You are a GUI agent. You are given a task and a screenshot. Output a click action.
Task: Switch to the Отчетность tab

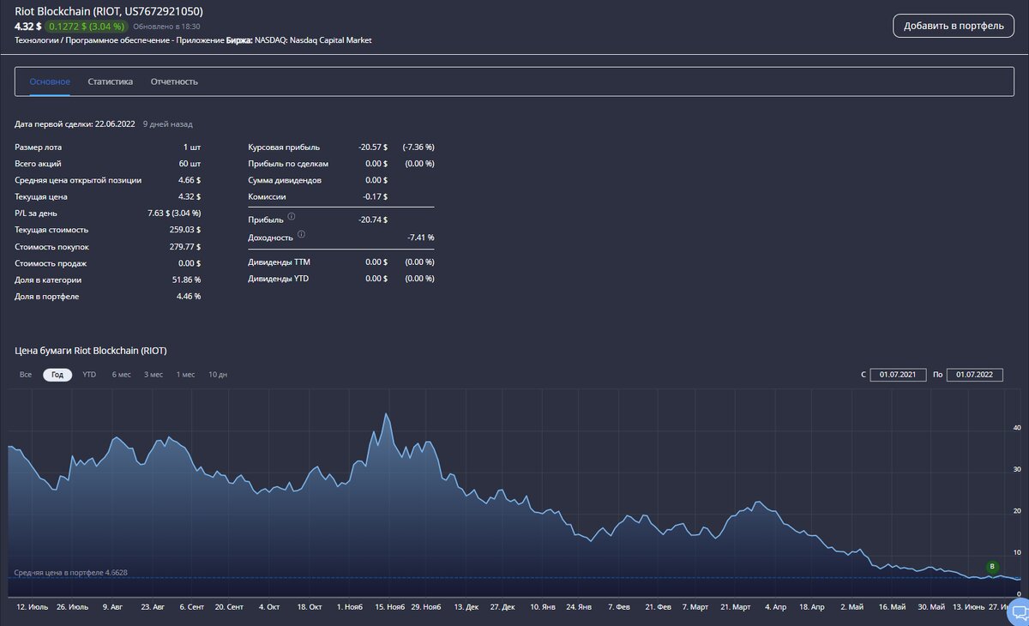174,81
